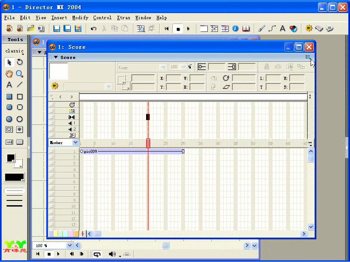Open the Edit menu

25,17
